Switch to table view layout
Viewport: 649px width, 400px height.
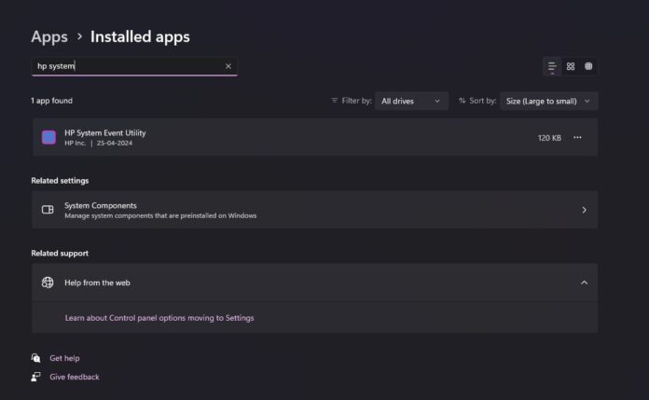coord(588,66)
